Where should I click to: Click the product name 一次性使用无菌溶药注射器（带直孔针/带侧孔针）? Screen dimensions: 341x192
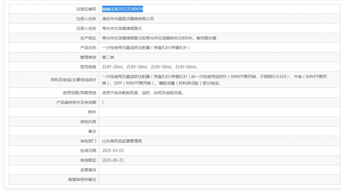(x=146, y=48)
